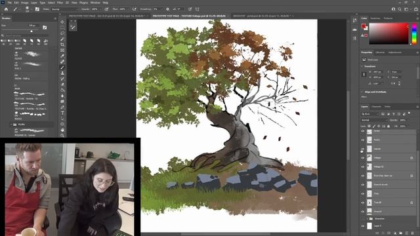This screenshot has width=420, height=236.
Task: Toggle visibility of the Ground layer
Action: [363, 211]
